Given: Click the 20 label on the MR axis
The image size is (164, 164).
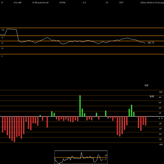Looking at the screenshot, I should tap(160, 113).
